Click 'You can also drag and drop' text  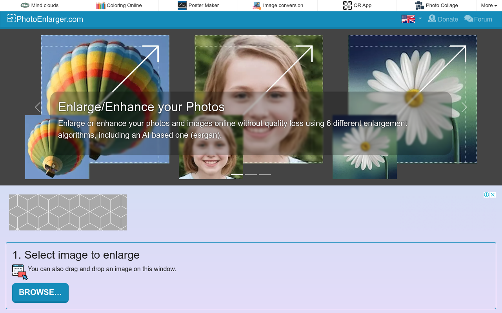(102, 269)
